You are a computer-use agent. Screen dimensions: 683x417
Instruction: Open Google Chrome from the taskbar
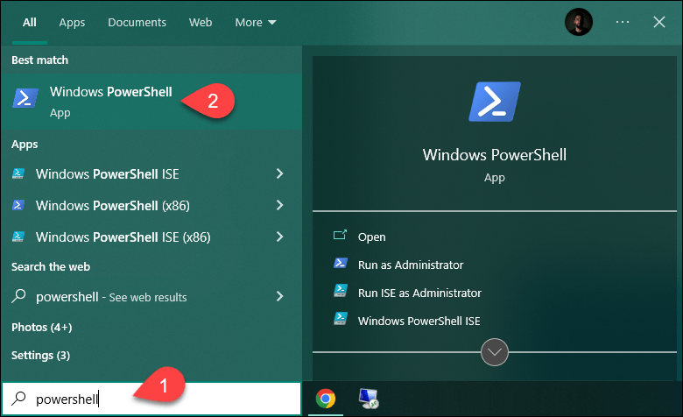(x=326, y=399)
